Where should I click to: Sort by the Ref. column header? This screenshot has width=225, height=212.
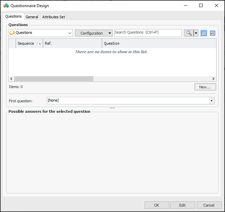click(x=73, y=43)
